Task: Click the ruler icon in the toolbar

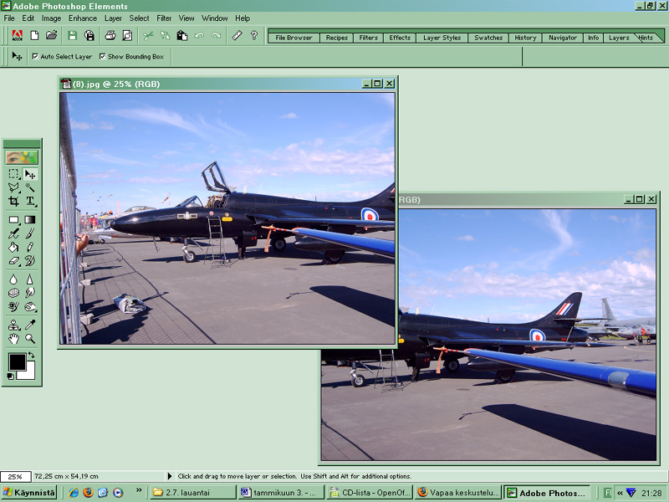Action: [x=237, y=35]
